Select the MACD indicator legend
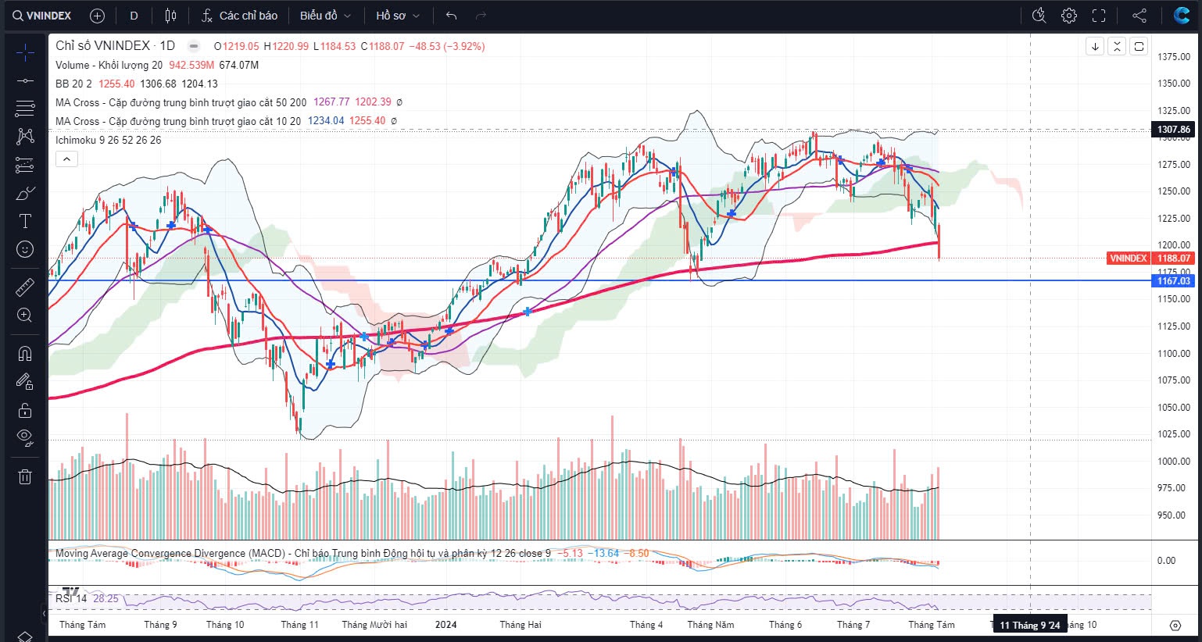The width and height of the screenshot is (1202, 642). [x=303, y=553]
